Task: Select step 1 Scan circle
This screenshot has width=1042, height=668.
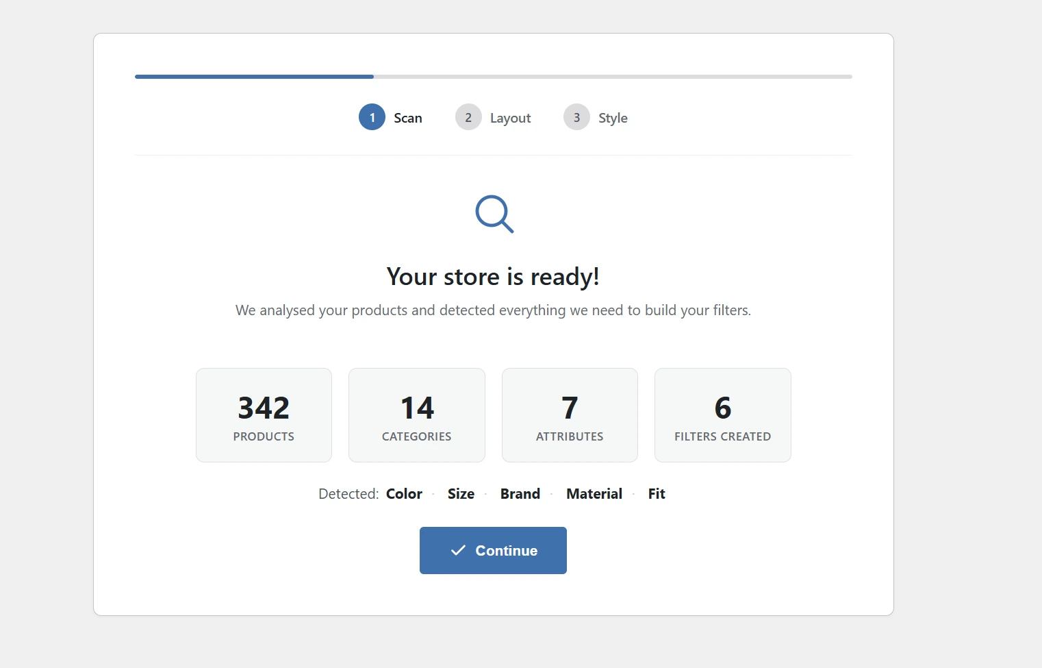Action: 372,117
